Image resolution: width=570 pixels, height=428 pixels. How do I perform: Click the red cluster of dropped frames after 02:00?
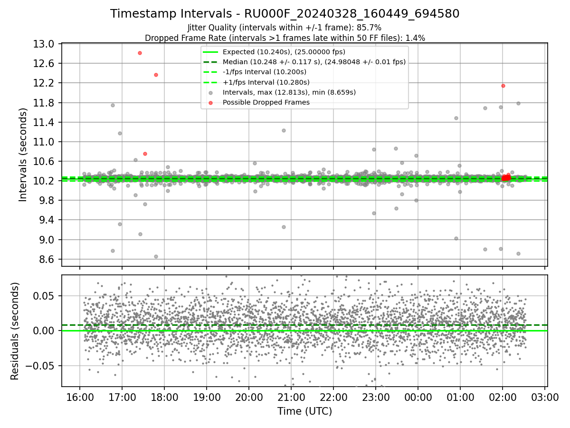pyautogui.click(x=506, y=177)
